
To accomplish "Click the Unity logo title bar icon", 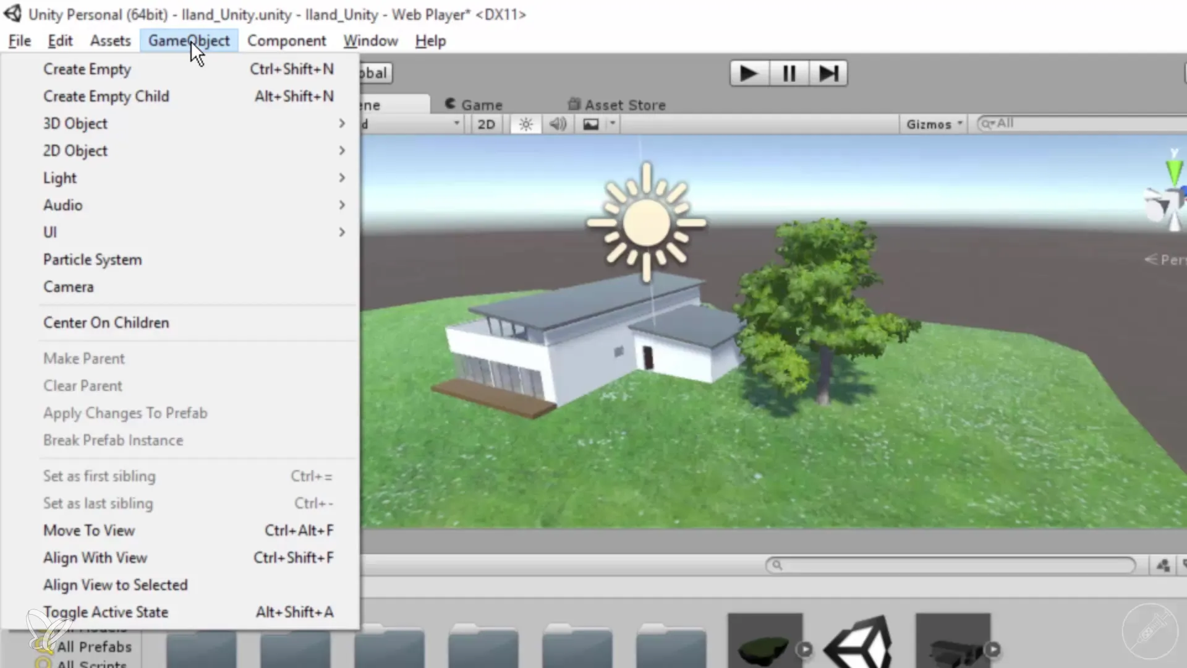I will (12, 14).
